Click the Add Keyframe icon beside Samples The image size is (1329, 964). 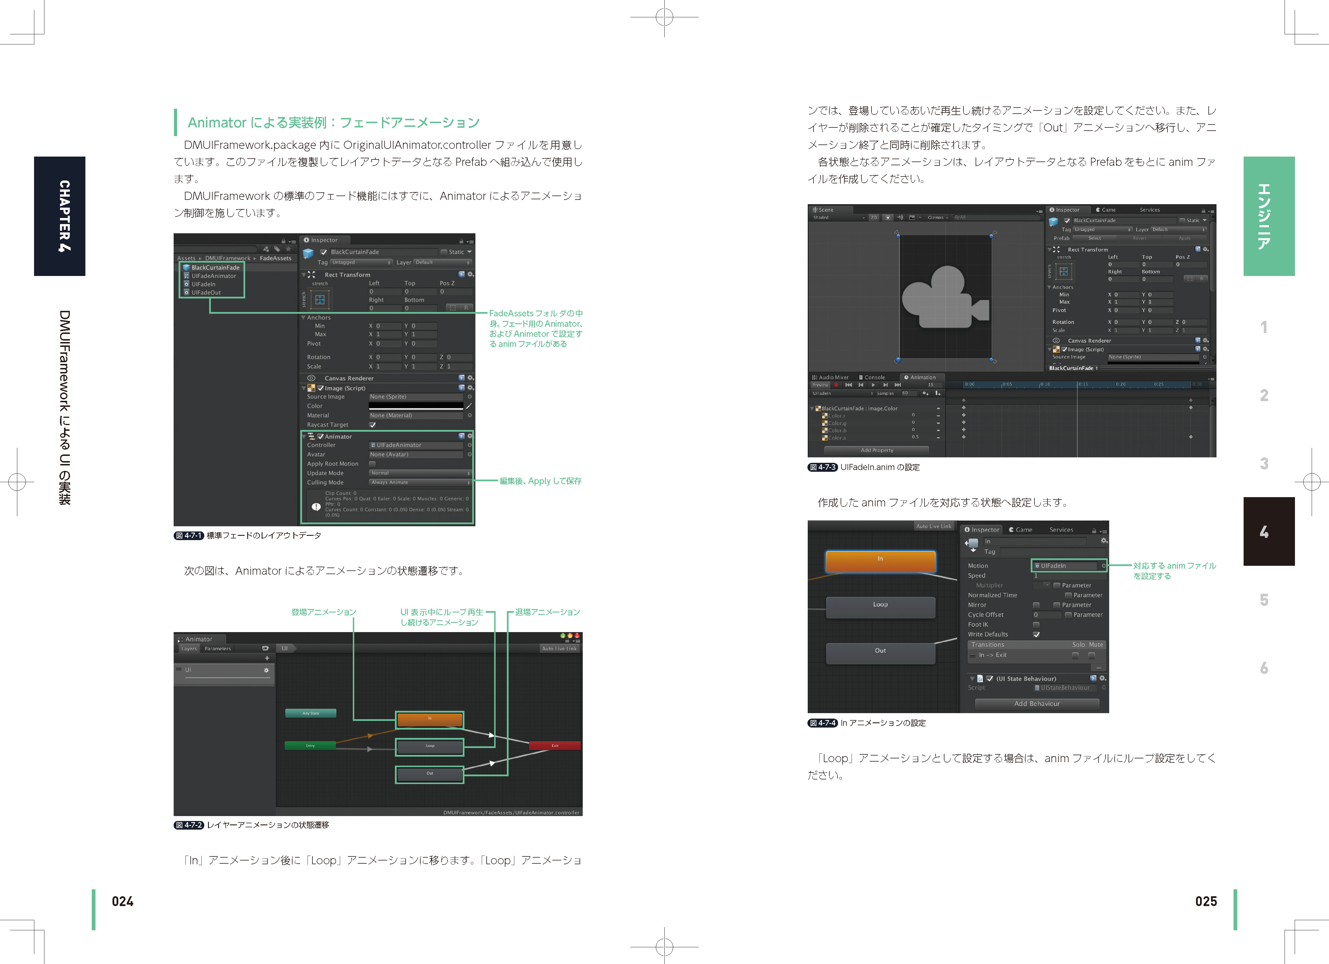coord(926,394)
